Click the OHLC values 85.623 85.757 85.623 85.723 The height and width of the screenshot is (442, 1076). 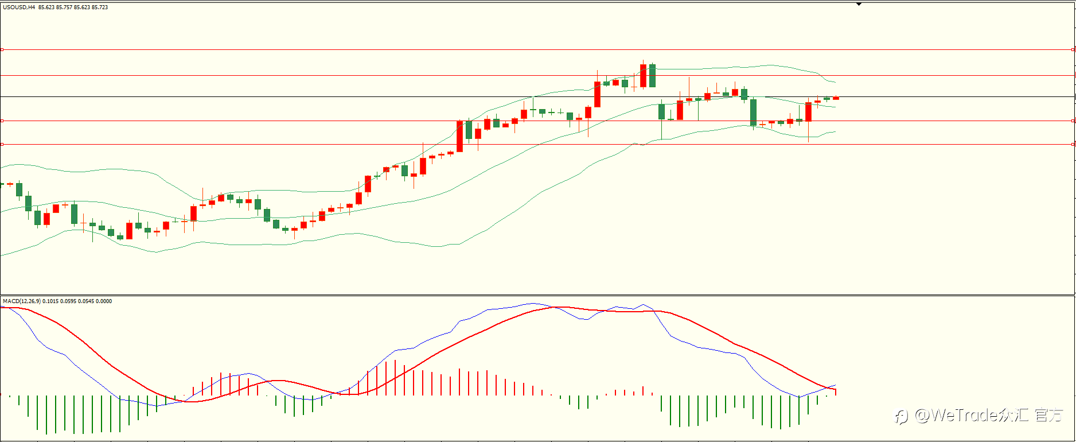[73, 7]
